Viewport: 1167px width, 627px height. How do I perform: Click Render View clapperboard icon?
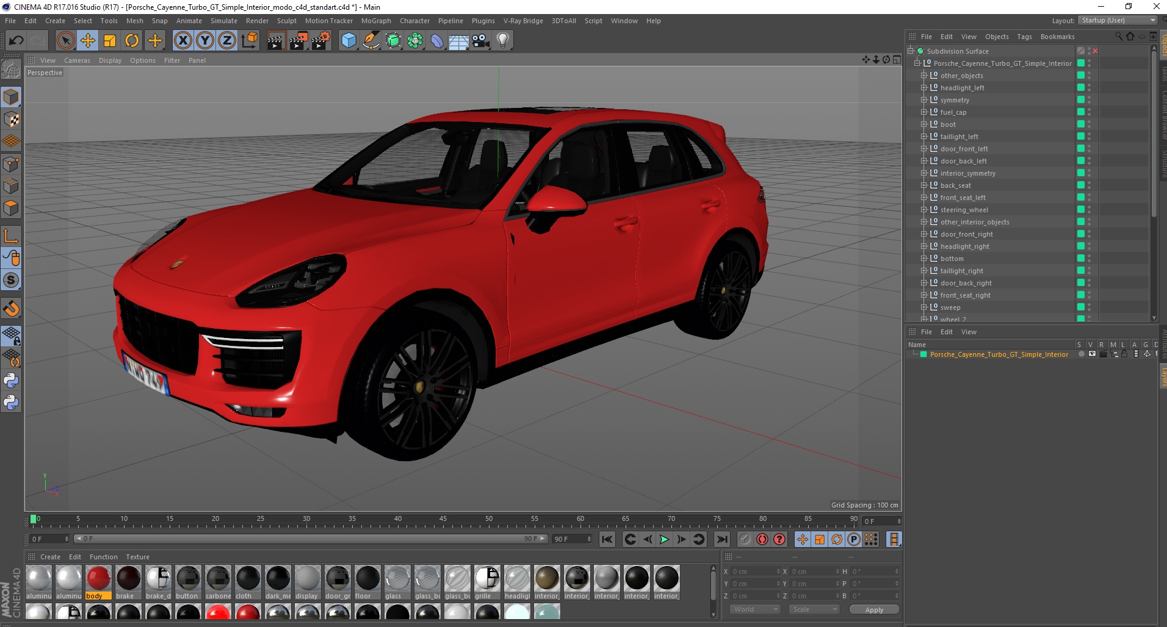pyautogui.click(x=276, y=41)
